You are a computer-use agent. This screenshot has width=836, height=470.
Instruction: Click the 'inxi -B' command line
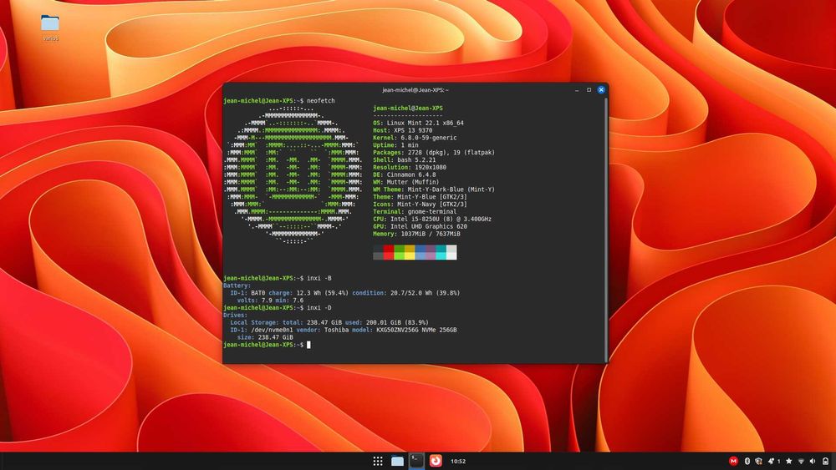coord(278,278)
